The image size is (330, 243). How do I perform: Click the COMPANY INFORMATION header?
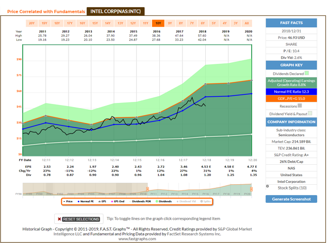pyautogui.click(x=291, y=122)
